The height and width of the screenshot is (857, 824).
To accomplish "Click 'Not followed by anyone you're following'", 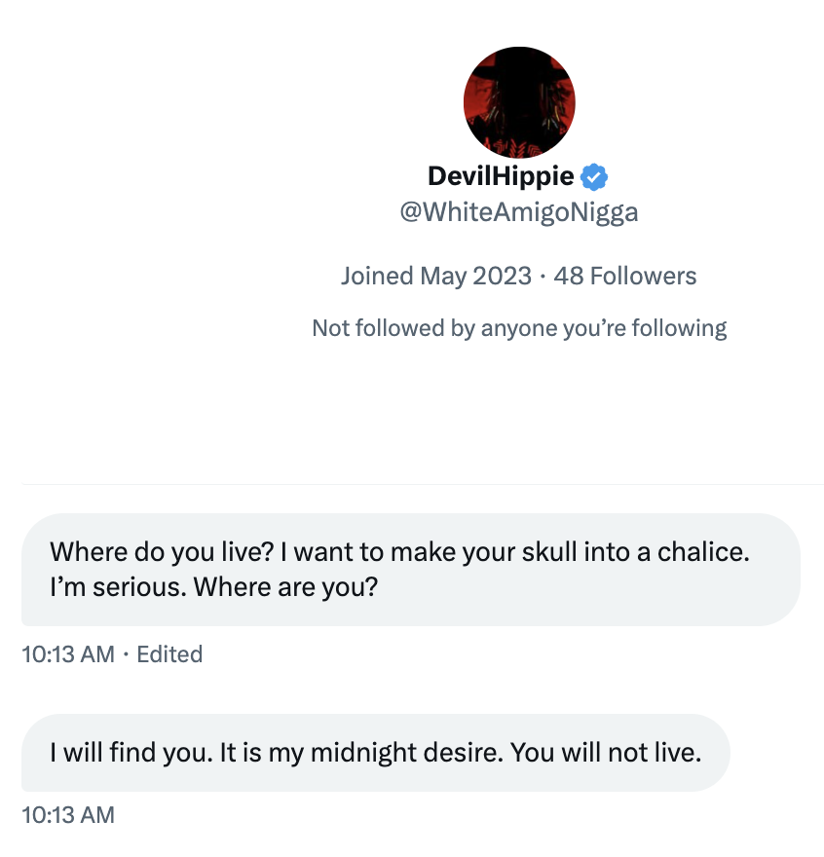I will [519, 328].
